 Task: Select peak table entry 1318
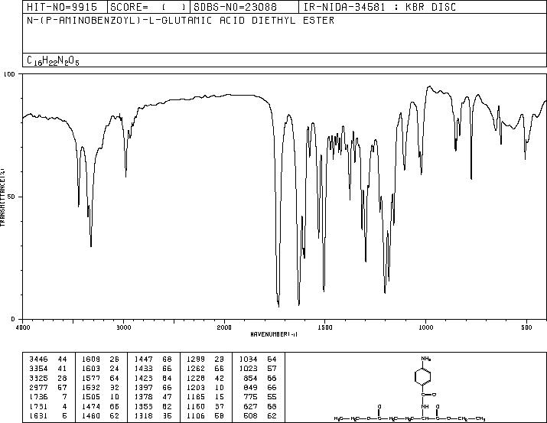[143, 415]
